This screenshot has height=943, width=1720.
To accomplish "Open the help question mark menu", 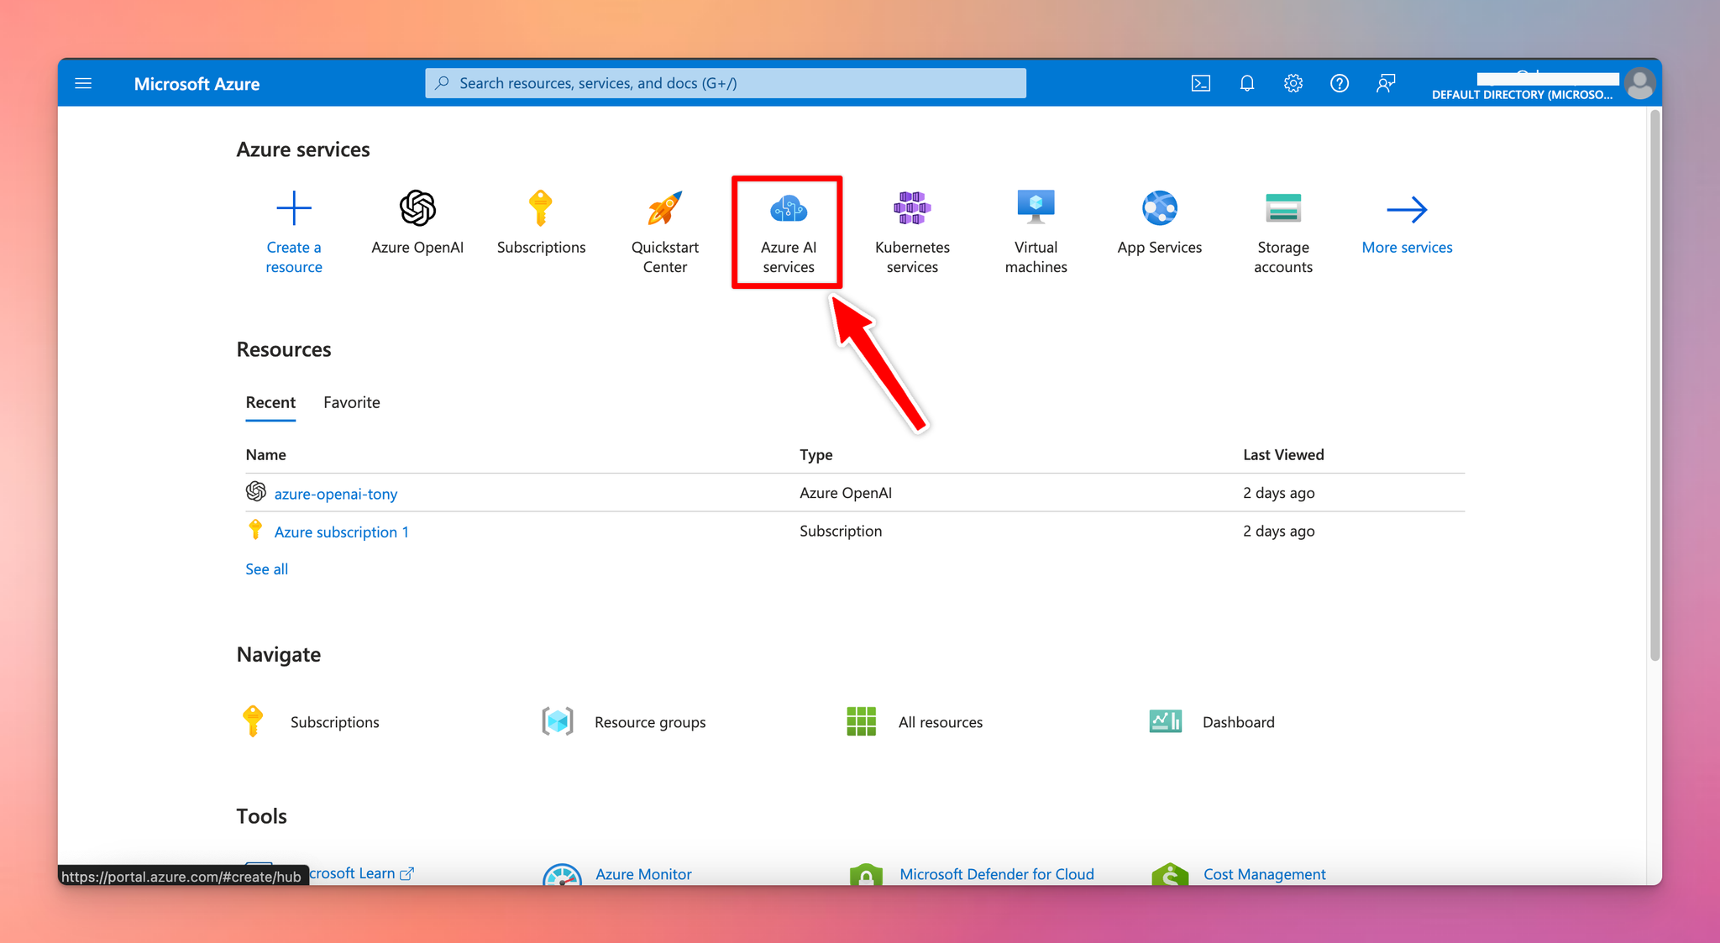I will point(1340,83).
